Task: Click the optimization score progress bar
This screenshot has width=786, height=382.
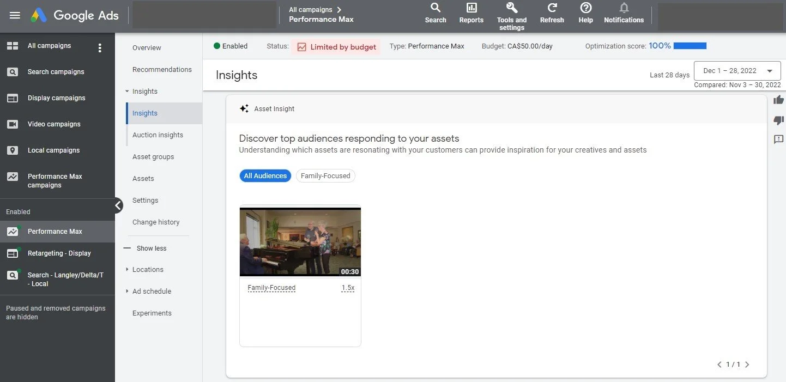Action: coord(690,46)
